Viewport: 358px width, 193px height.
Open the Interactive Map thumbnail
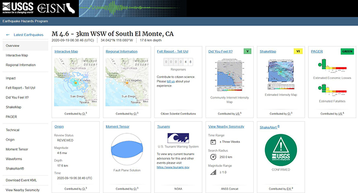[76, 82]
